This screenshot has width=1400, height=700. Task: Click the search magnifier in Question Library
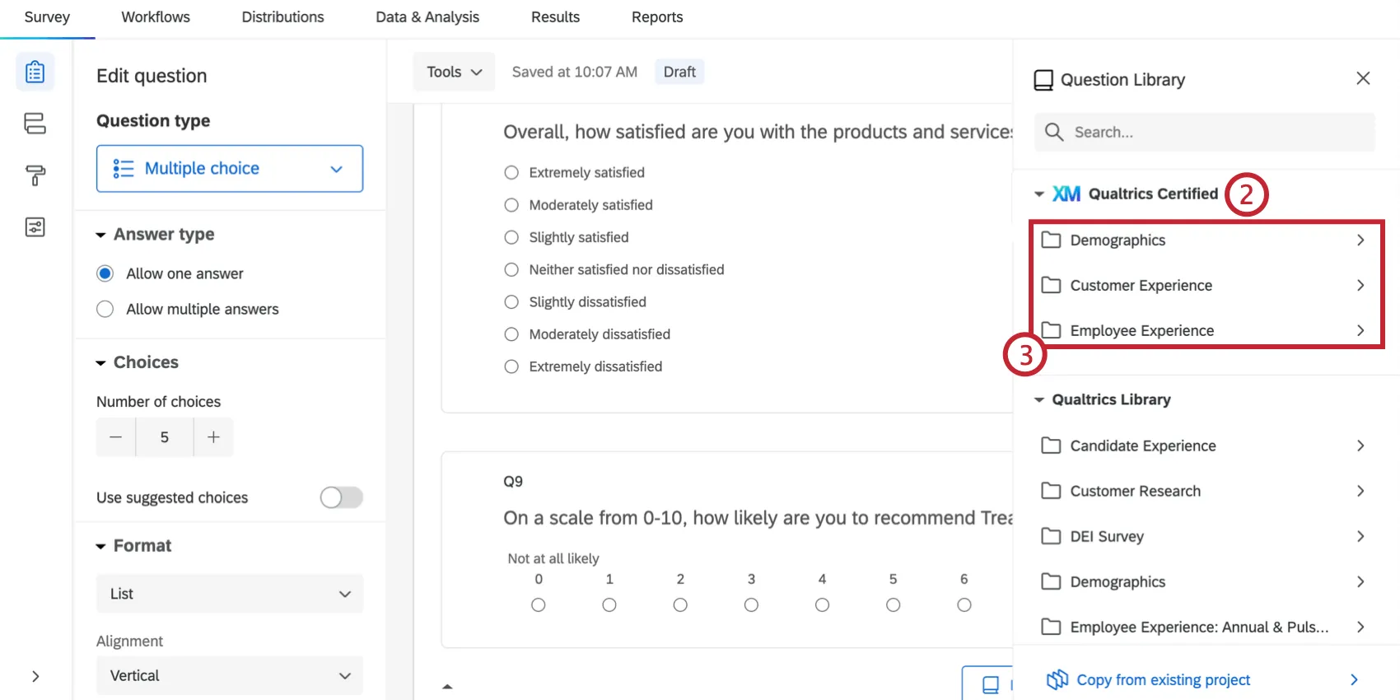(1054, 132)
